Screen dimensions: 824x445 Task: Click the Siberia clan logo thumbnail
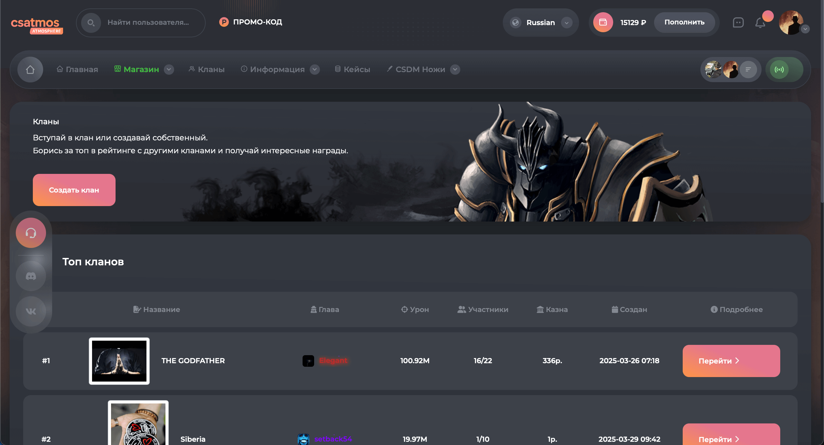coord(138,423)
